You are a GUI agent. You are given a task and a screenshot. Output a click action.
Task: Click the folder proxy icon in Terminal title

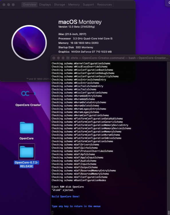[68, 58]
